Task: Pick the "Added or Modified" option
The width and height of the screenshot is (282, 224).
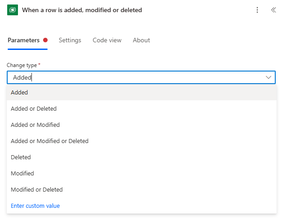Action: [35, 125]
